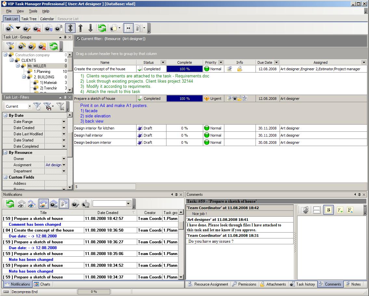Screen dimensions: 369x296
Task: Click the mark all read envelopes icon
Action: (x=32, y=203)
